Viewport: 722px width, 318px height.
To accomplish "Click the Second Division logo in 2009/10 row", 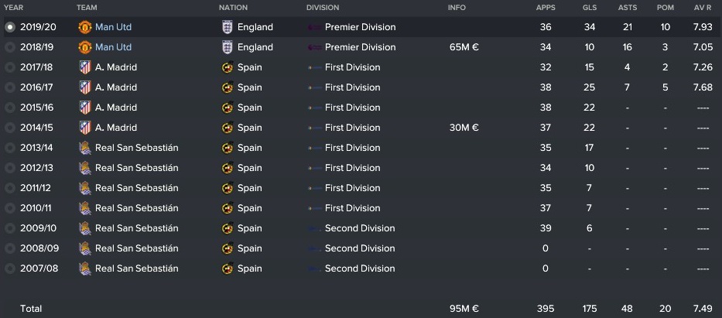I will [314, 228].
